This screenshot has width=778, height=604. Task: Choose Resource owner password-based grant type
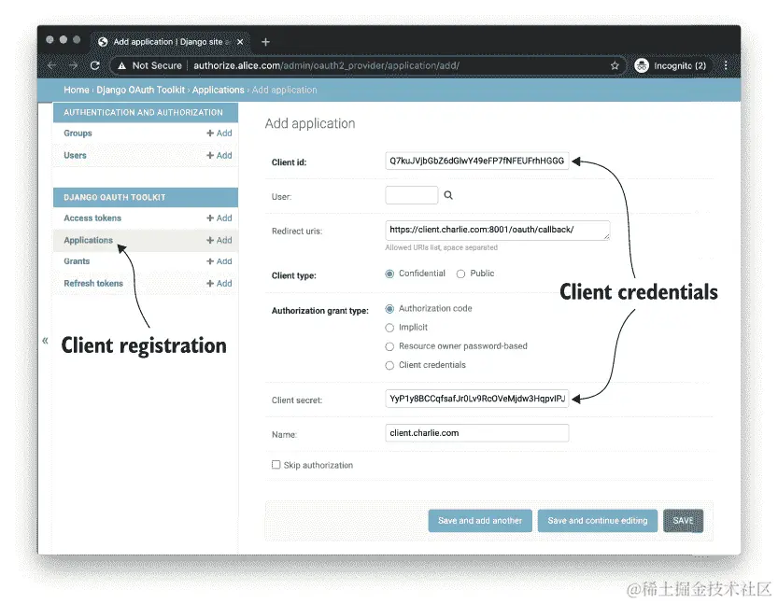(x=389, y=346)
